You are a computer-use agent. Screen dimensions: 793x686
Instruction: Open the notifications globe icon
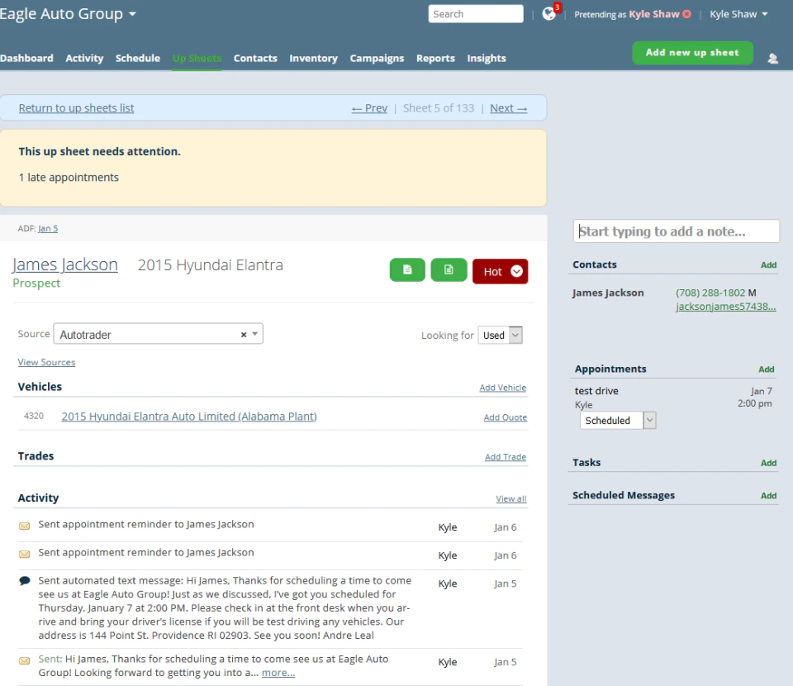(x=549, y=14)
